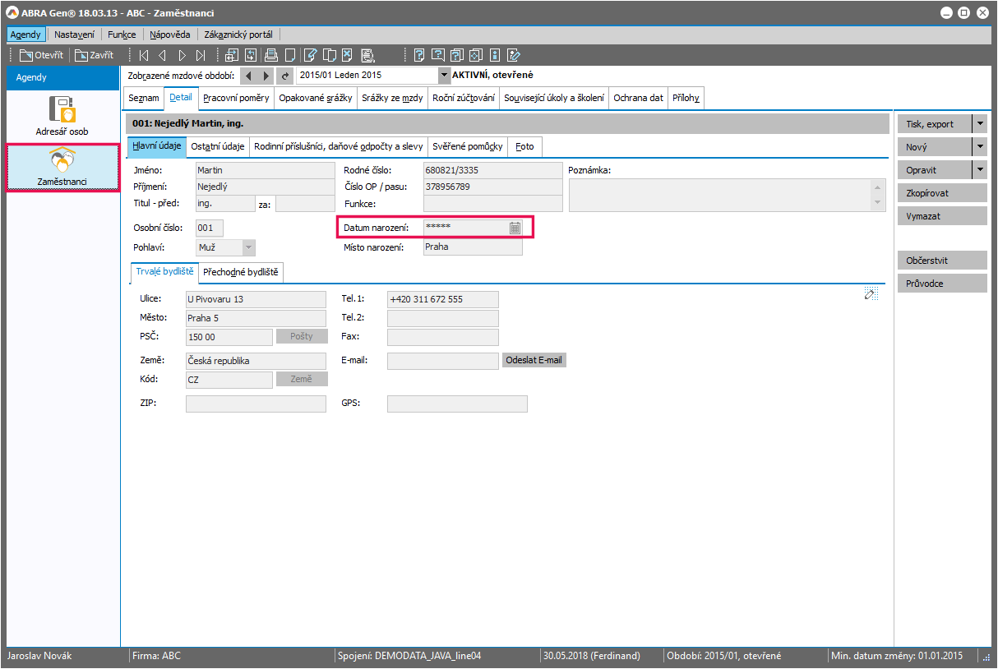Viewport: 998px width, 669px height.
Task: Click the edit icon above the address panel
Action: (x=871, y=294)
